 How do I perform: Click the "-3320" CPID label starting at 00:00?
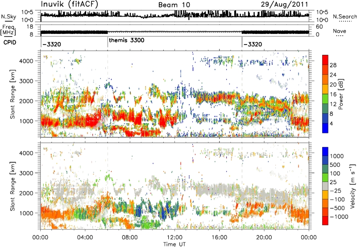(x=52, y=44)
